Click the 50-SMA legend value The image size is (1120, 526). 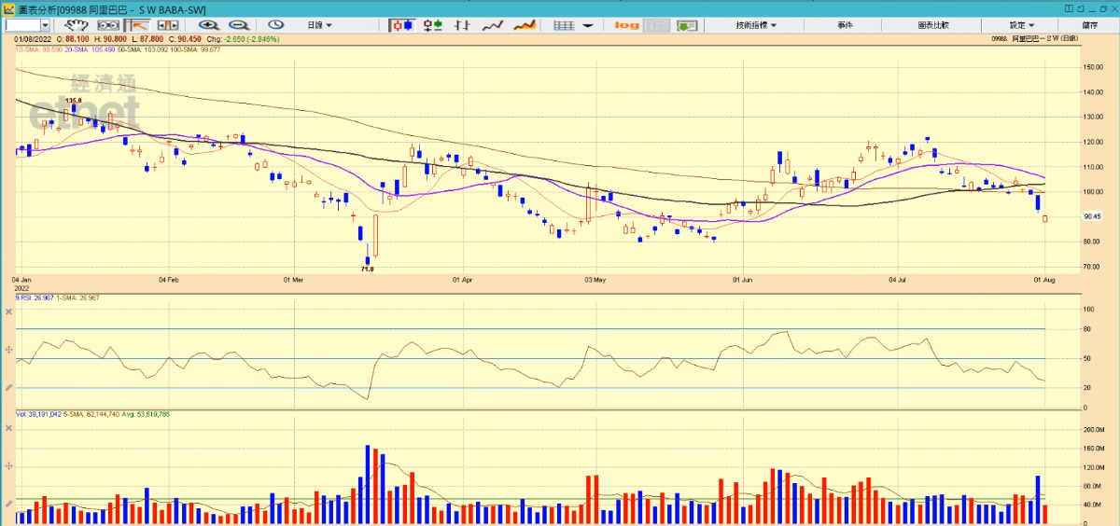141,48
